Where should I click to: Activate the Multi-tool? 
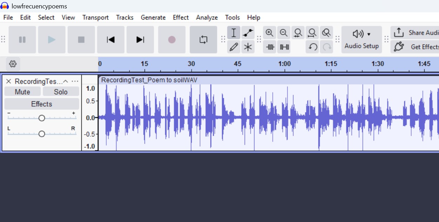coord(248,46)
